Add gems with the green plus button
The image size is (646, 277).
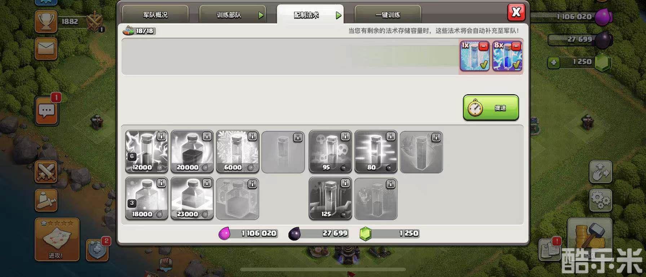tap(553, 63)
